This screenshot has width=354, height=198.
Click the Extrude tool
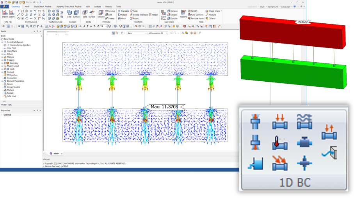pos(101,14)
